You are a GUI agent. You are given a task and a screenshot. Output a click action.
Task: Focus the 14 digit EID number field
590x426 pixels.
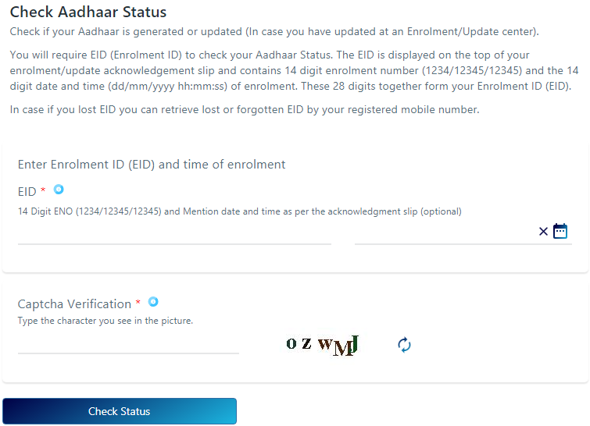[x=174, y=233]
